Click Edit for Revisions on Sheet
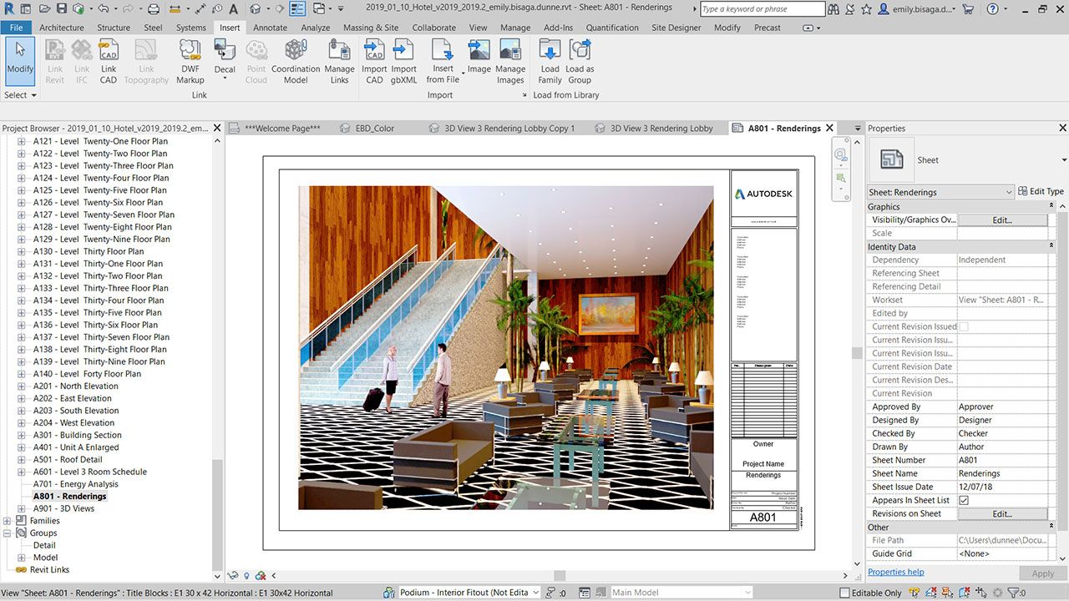Screen dimensions: 1069x601 point(1002,514)
